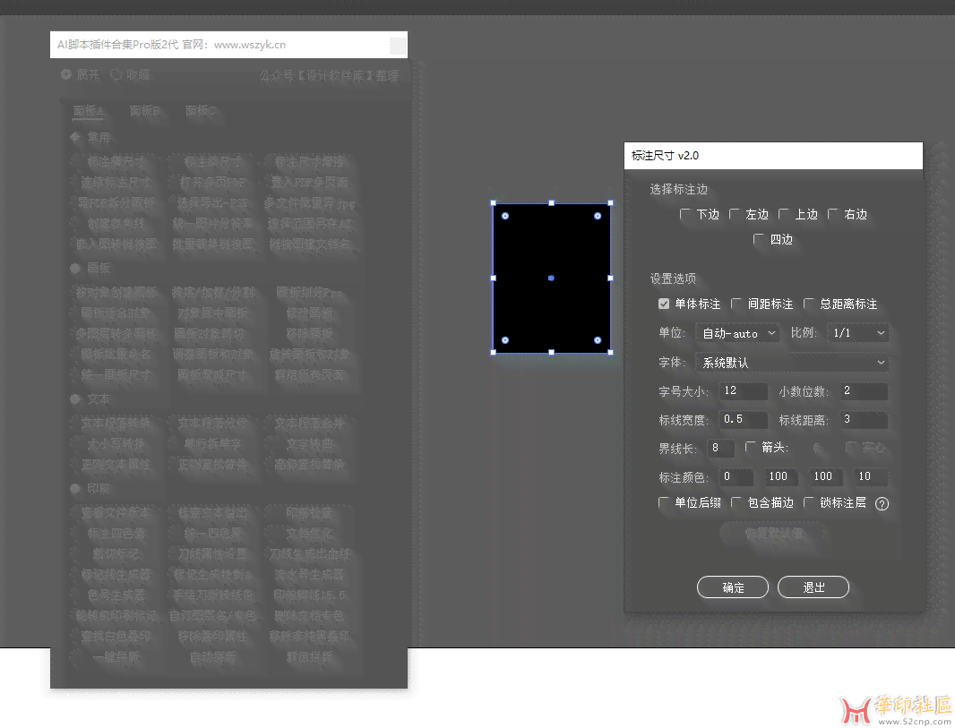Click the bullet icon beside 文本 section
Image resolution: width=955 pixels, height=728 pixels.
coord(75,398)
